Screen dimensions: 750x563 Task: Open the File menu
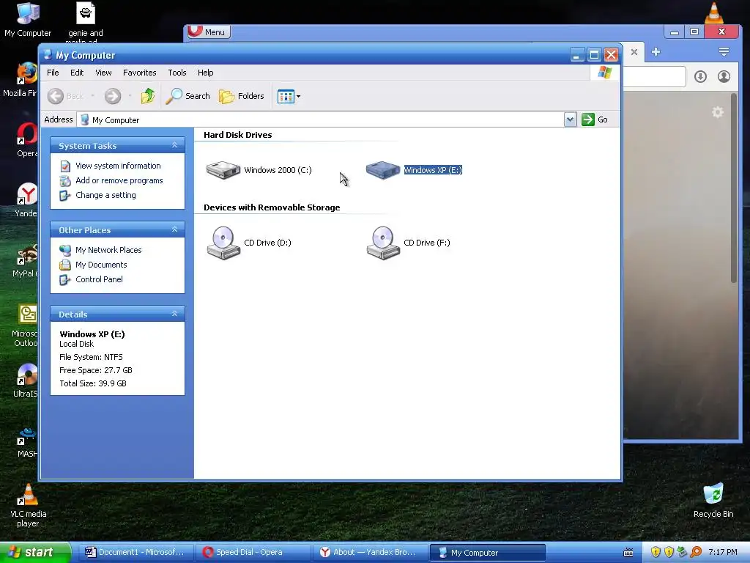53,73
